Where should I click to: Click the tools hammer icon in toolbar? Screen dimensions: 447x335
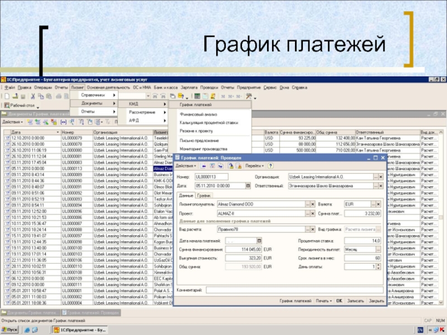tap(249, 97)
